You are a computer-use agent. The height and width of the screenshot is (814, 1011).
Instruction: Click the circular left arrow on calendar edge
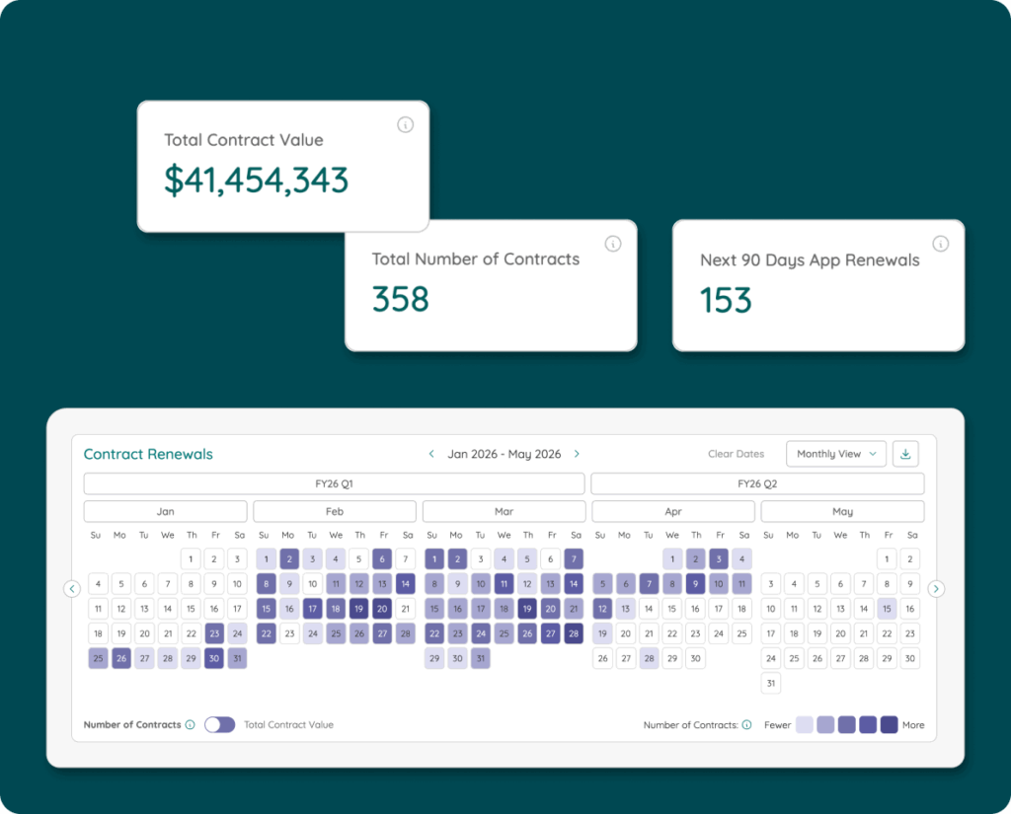tap(72, 588)
